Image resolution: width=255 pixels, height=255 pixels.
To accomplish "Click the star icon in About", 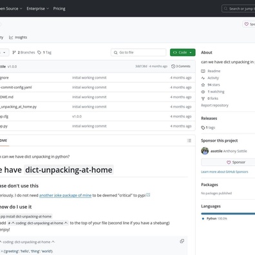I will 203,85.
